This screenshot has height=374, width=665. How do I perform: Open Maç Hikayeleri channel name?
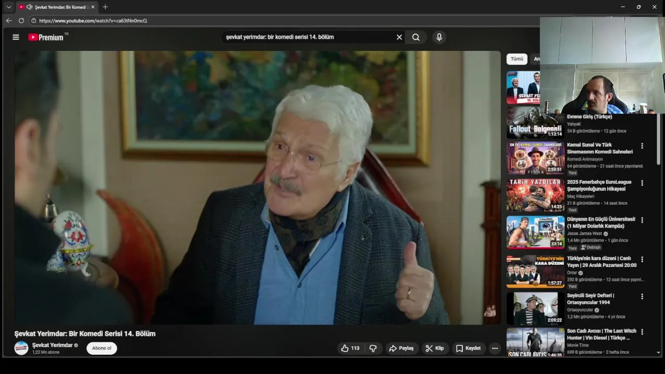581,196
